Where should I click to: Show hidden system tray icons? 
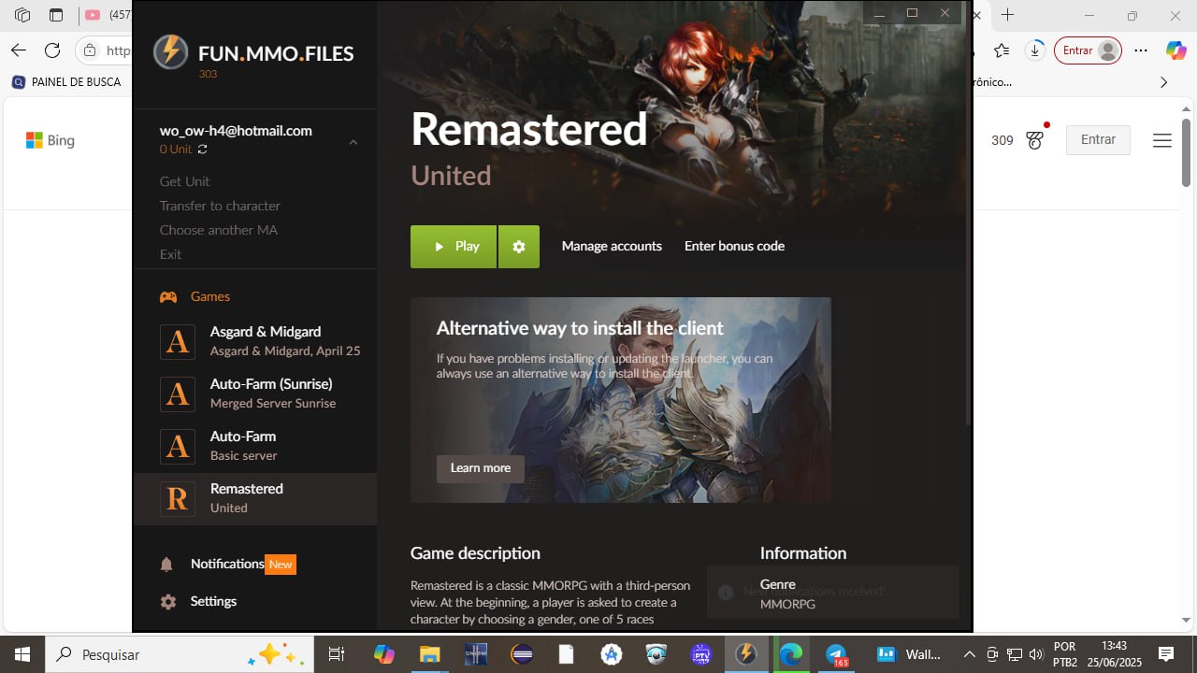tap(969, 654)
